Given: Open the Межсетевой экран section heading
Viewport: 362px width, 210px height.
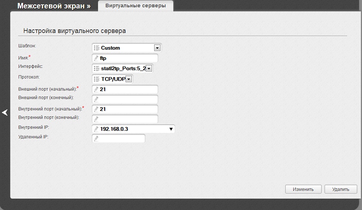Looking at the screenshot, I should 54,6.
